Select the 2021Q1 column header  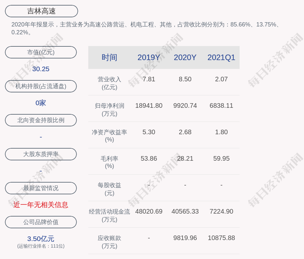tap(221, 57)
